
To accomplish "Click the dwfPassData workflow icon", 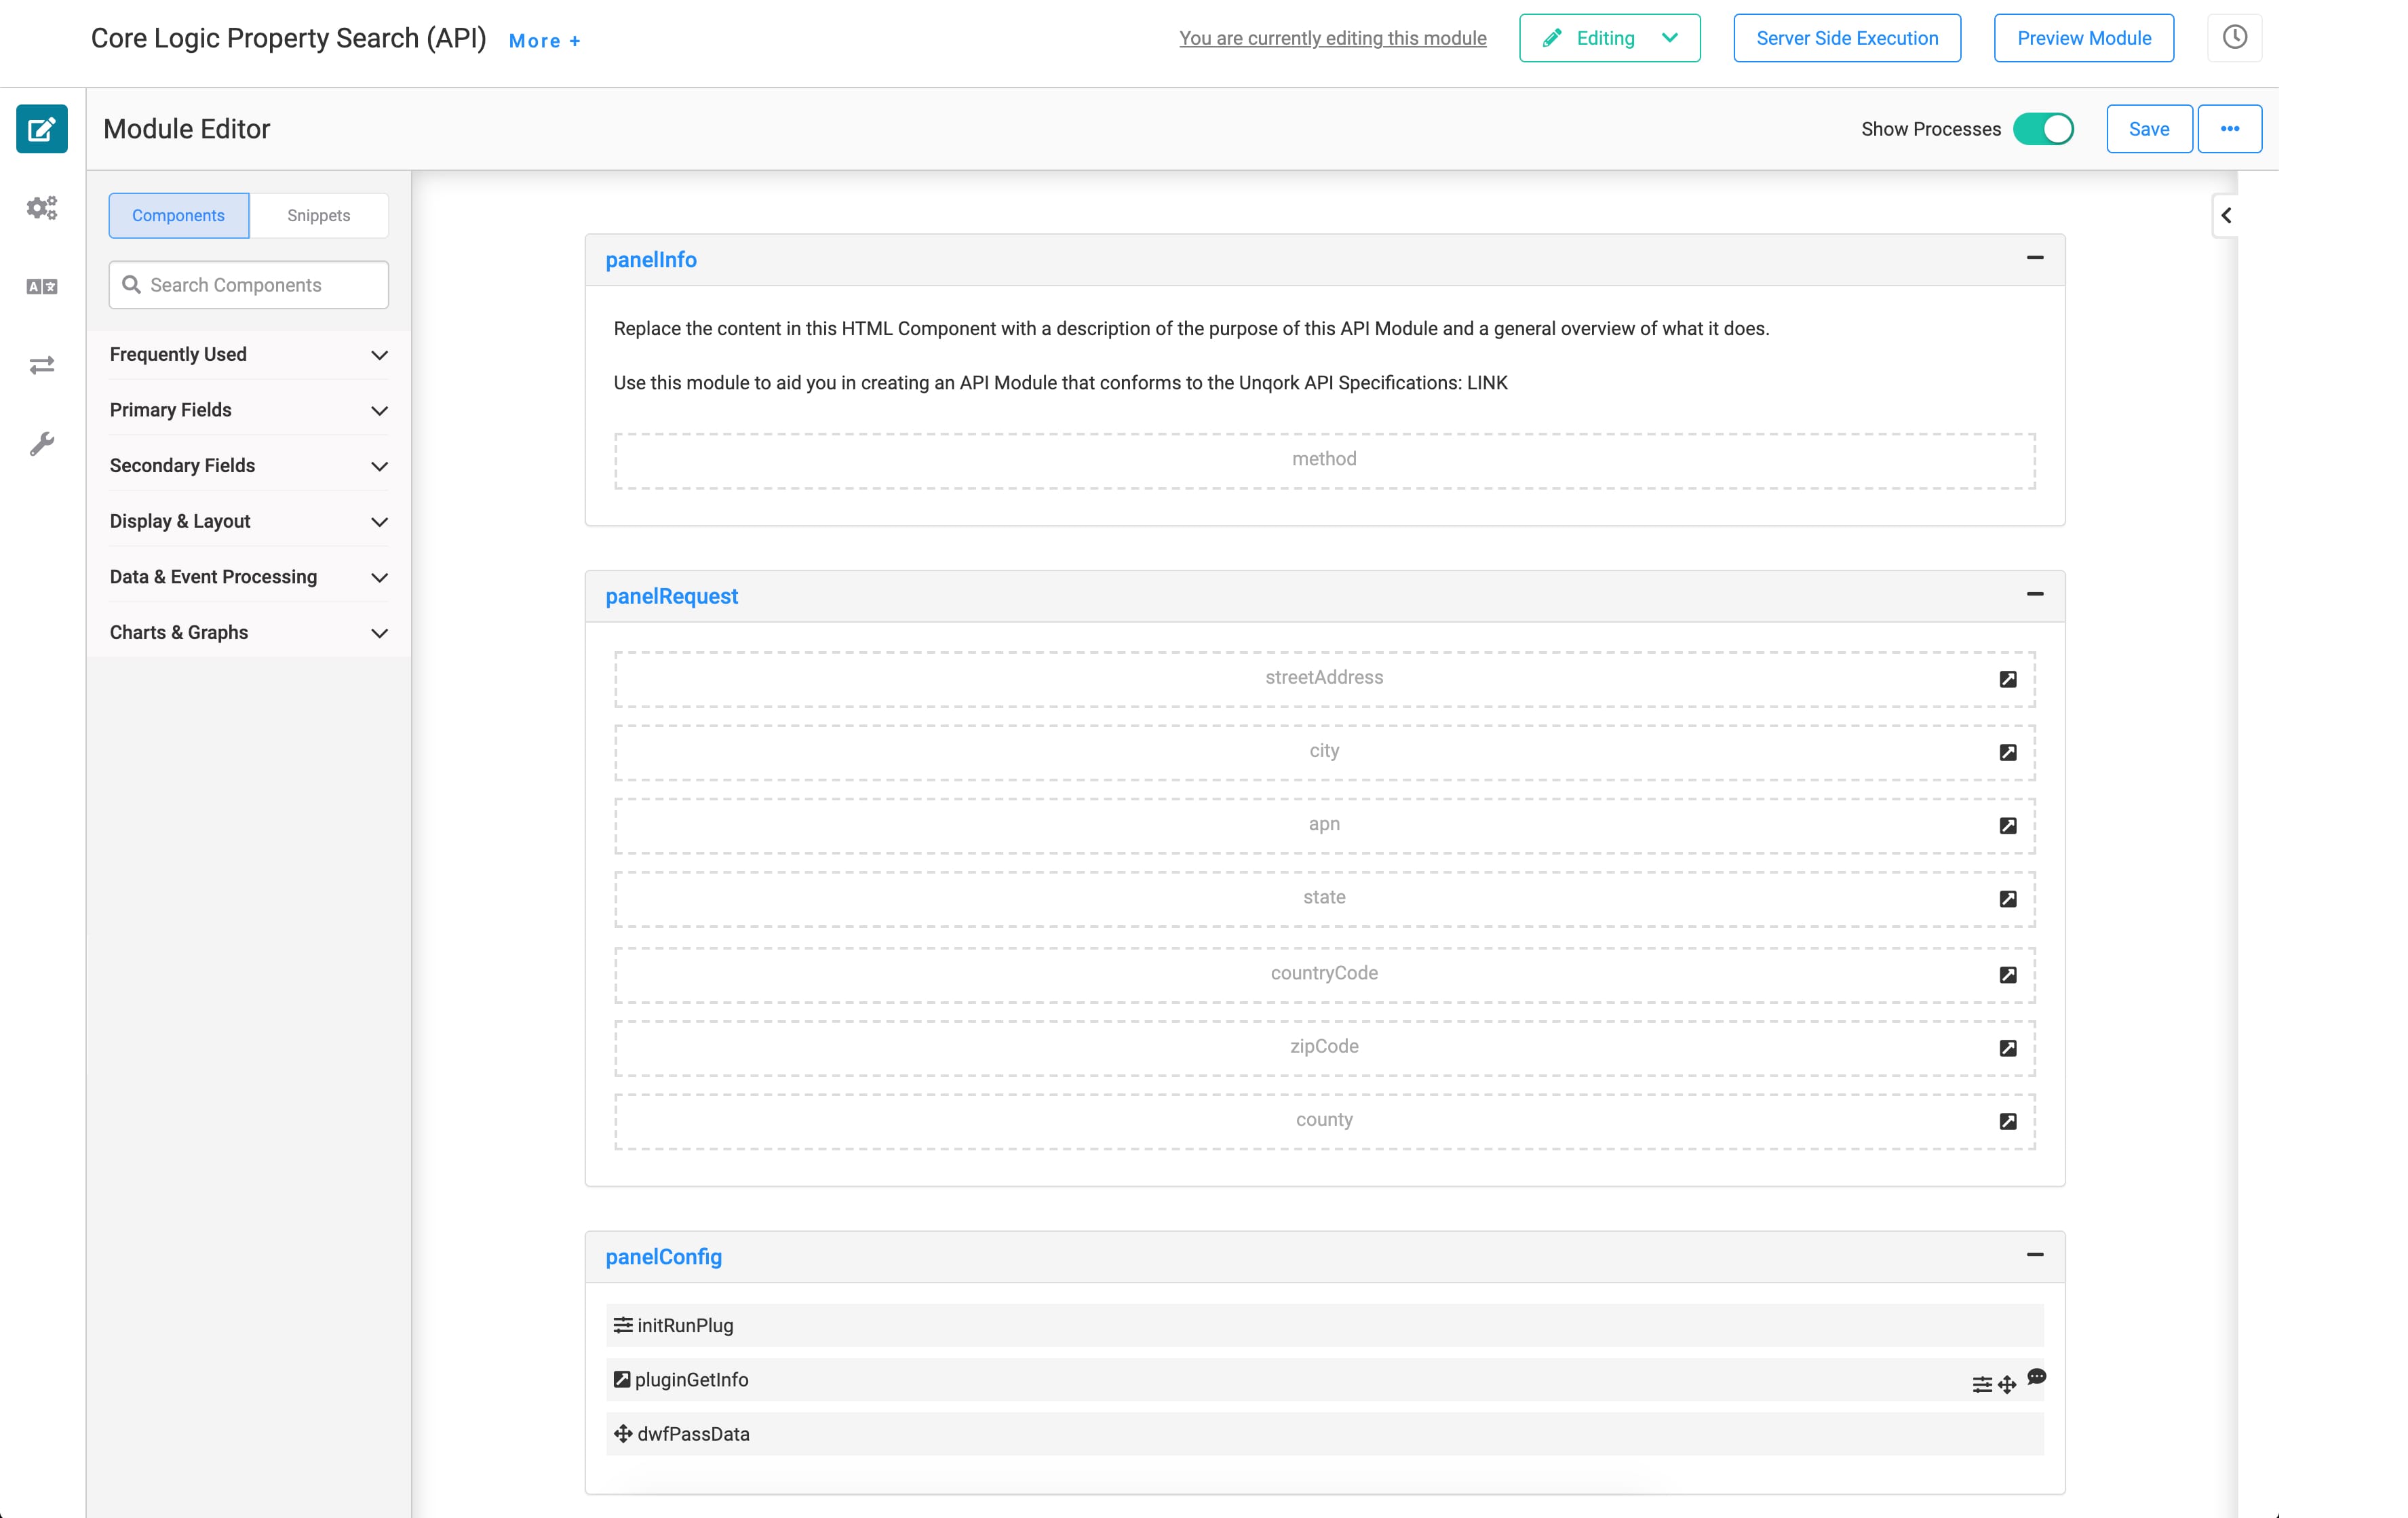I will 623,1433.
